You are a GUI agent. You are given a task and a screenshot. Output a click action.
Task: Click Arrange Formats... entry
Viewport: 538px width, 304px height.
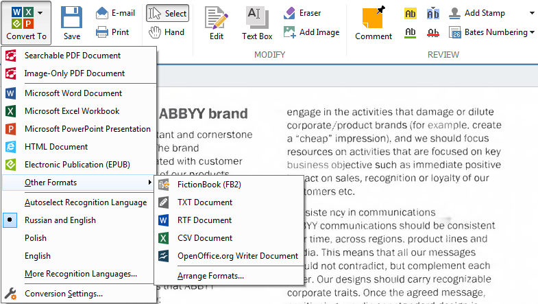(x=210, y=276)
